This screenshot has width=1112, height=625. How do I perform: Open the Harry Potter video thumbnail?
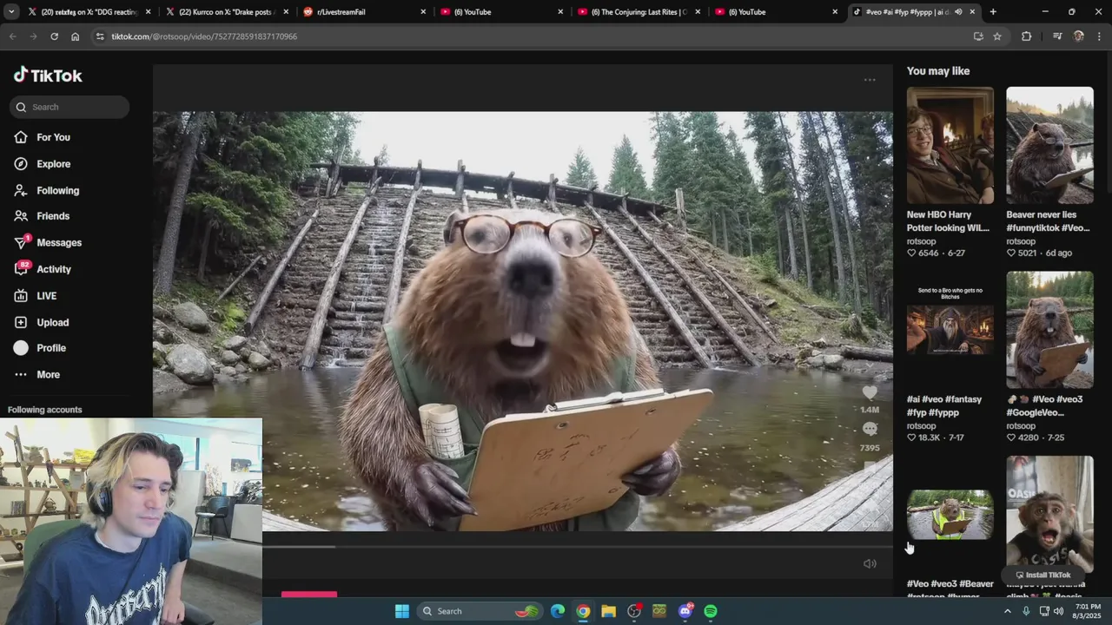[x=950, y=145]
